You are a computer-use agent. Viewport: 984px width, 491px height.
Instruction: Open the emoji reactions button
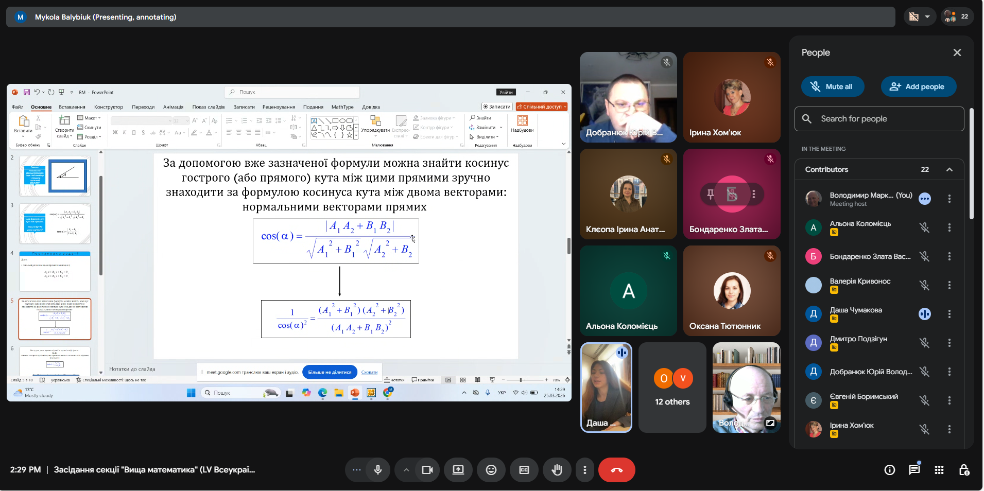click(491, 470)
